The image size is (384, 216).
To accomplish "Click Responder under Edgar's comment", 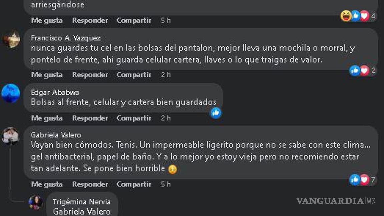I will point(90,118).
